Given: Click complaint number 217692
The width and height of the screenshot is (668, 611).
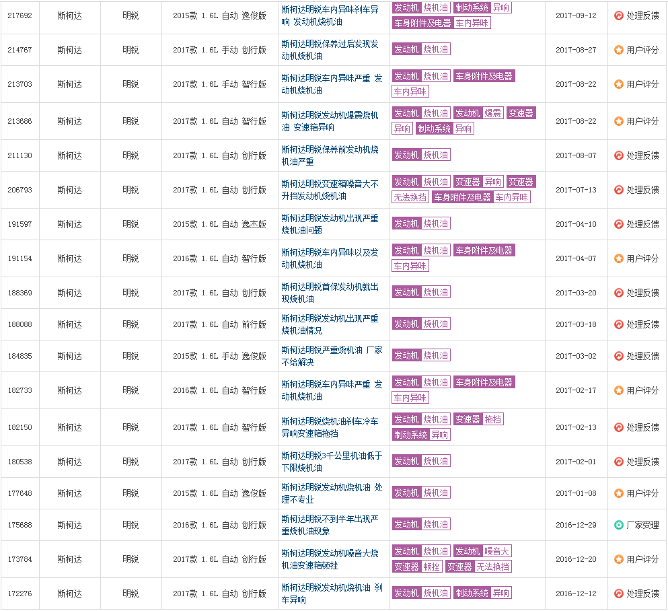Looking at the screenshot, I should (20, 15).
